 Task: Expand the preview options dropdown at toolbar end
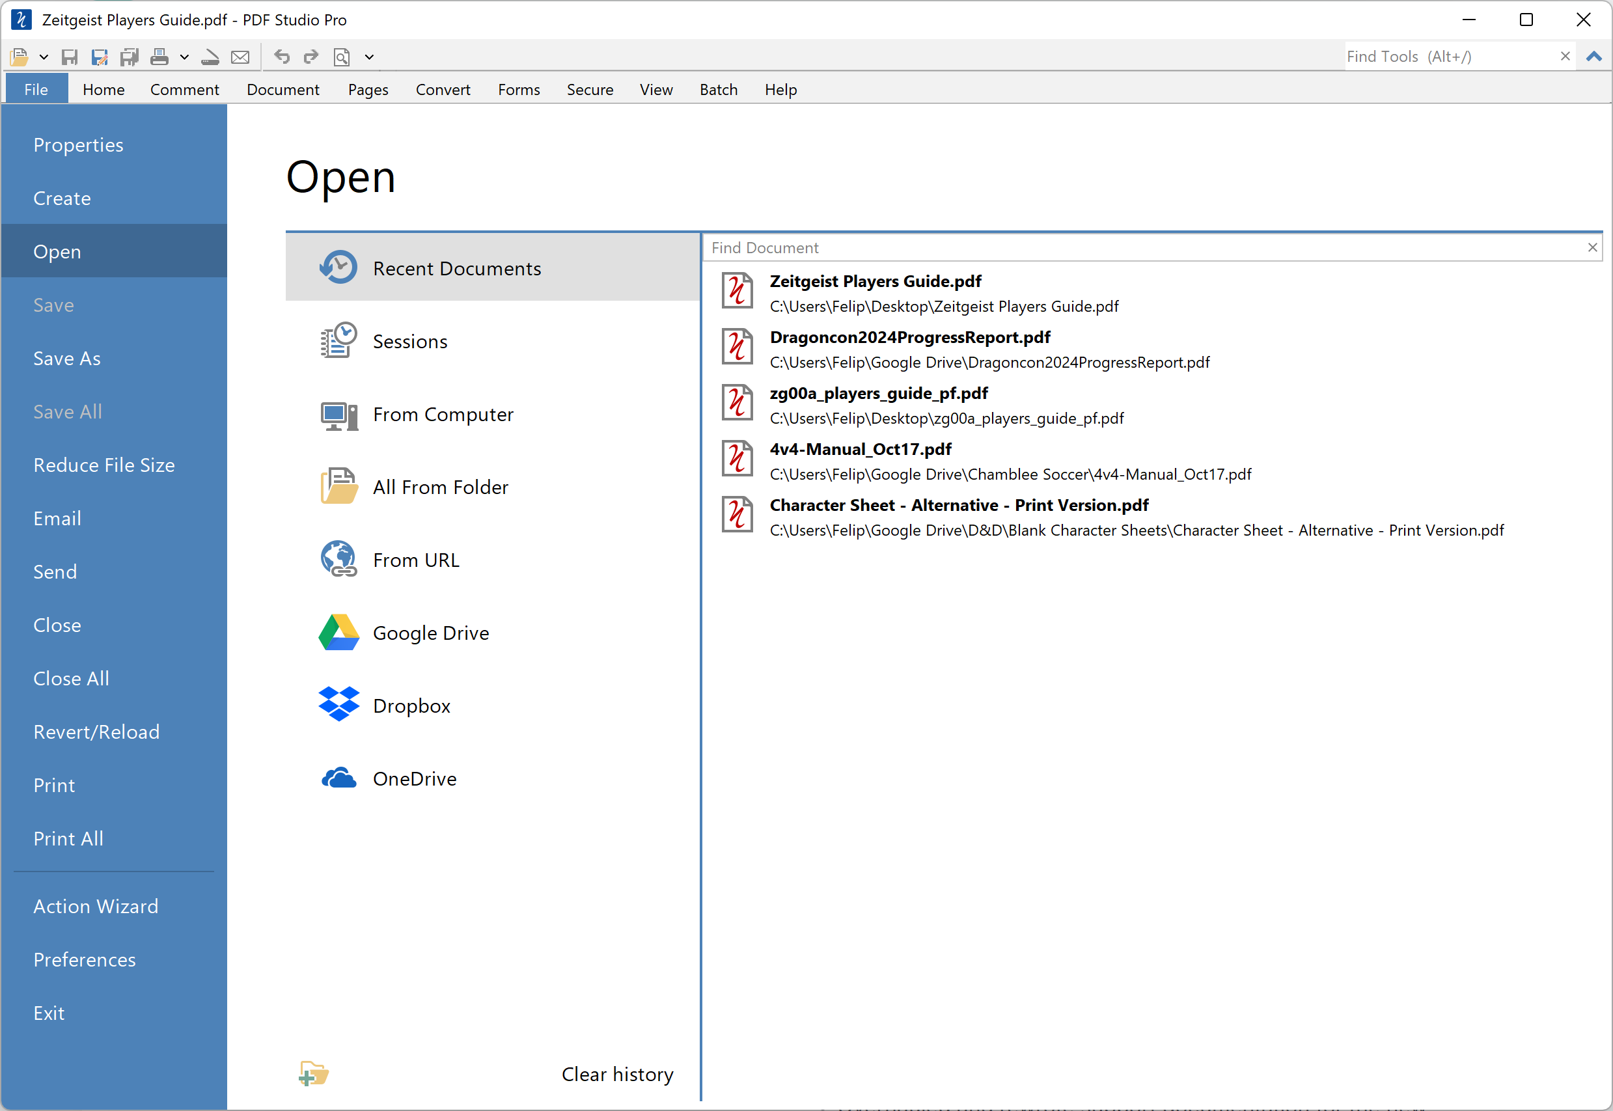pyautogui.click(x=370, y=57)
